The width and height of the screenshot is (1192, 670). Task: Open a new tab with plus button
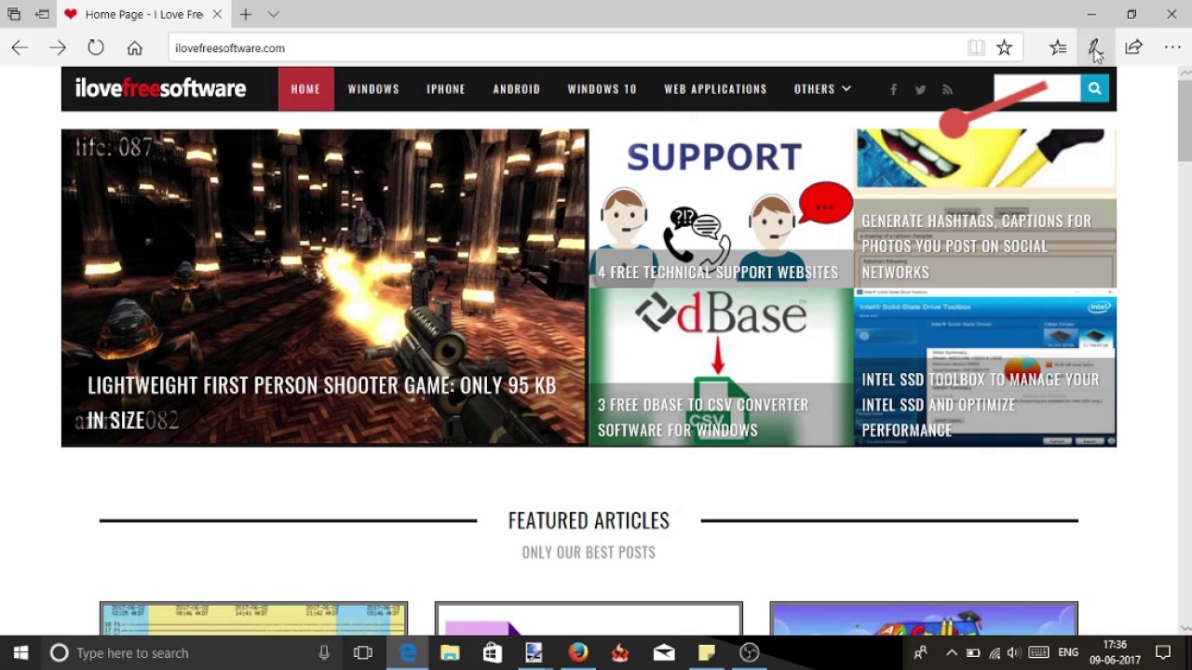click(245, 14)
